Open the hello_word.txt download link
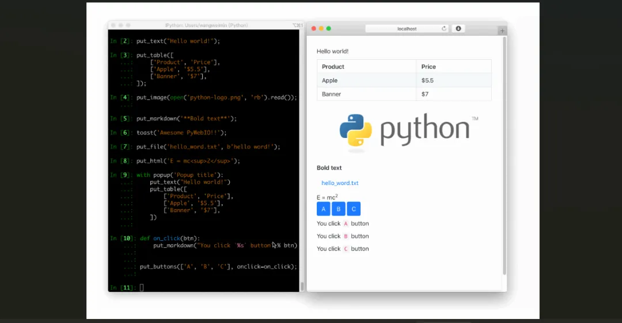The image size is (622, 323). [x=340, y=183]
